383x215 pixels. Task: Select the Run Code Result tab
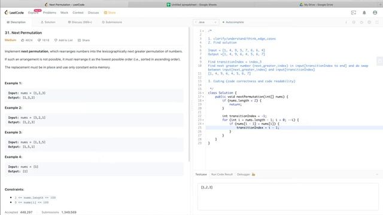pos(222,174)
